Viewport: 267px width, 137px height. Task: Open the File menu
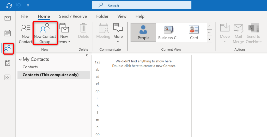pyautogui.click(x=24, y=16)
